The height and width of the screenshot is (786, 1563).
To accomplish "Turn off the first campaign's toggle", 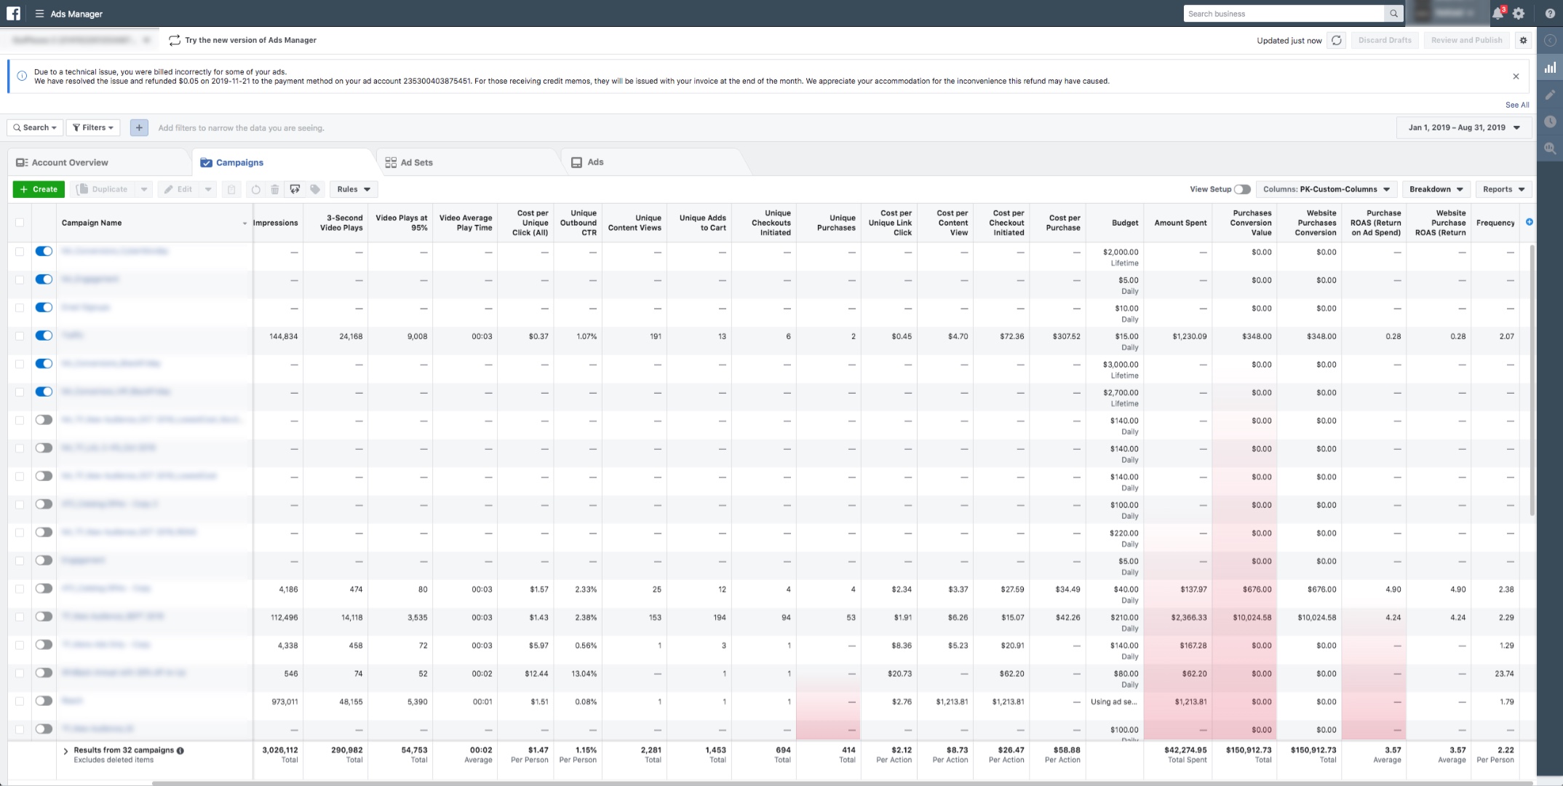I will click(44, 251).
